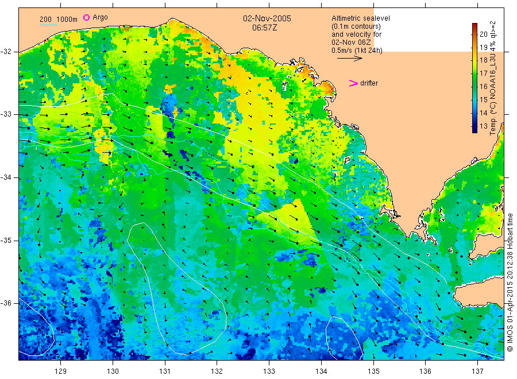Click the 136 longitude axis label
The height and width of the screenshot is (379, 517).
pos(425,372)
